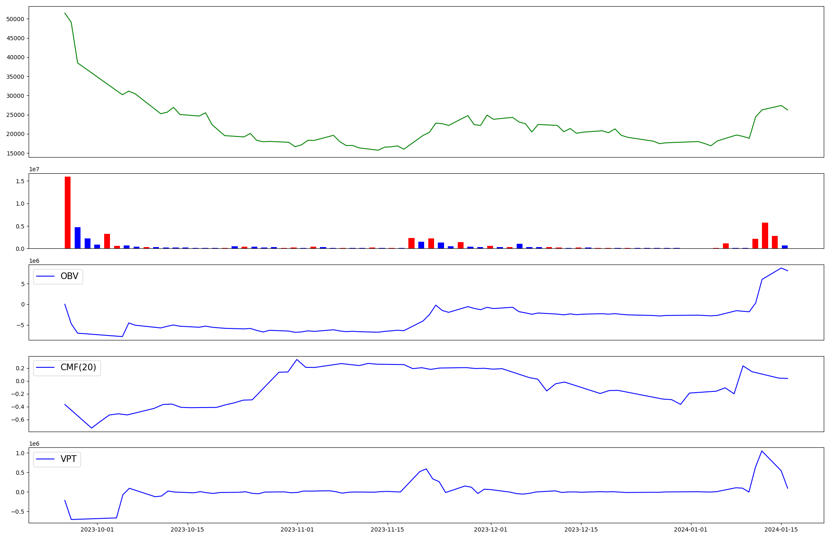The image size is (830, 539).
Task: Click the 15000 price axis tick label
Action: pos(15,153)
